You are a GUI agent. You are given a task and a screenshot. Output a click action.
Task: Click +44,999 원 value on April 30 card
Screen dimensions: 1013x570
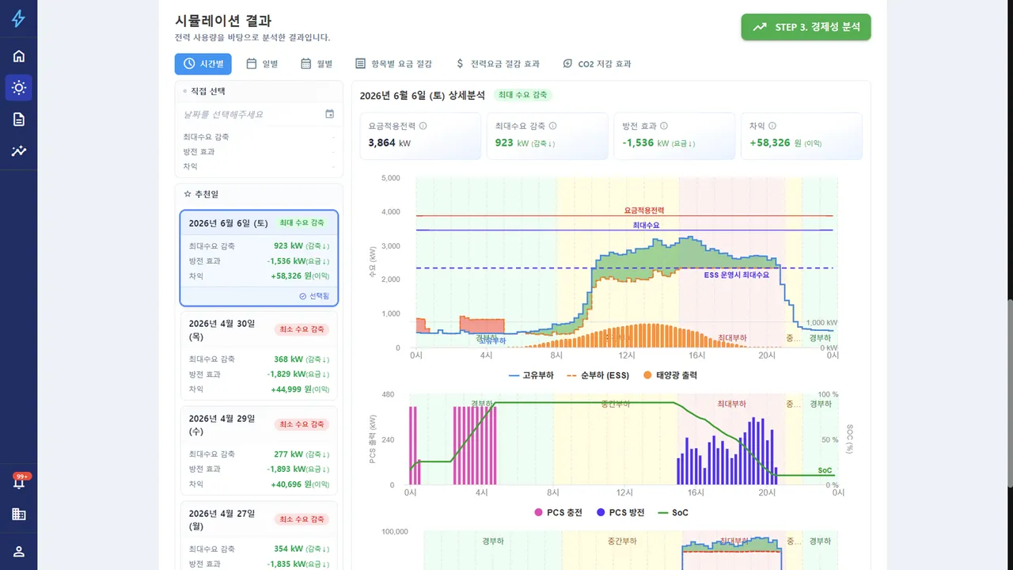[300, 389]
